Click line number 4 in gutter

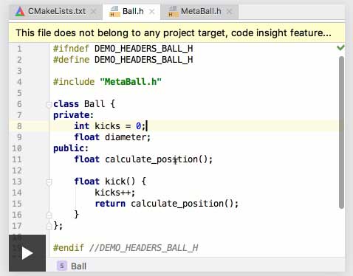(19, 82)
